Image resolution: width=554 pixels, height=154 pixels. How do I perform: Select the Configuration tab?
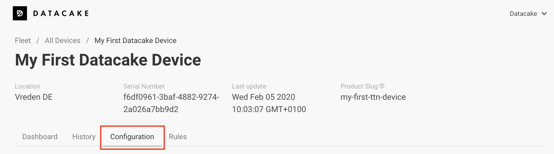(132, 137)
